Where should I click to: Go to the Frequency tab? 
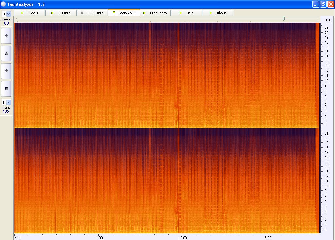pos(155,13)
